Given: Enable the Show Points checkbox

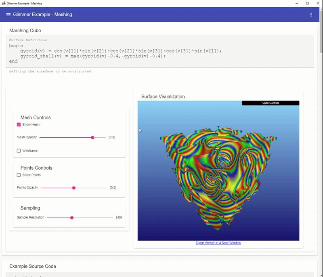Looking at the screenshot, I should 19,175.
